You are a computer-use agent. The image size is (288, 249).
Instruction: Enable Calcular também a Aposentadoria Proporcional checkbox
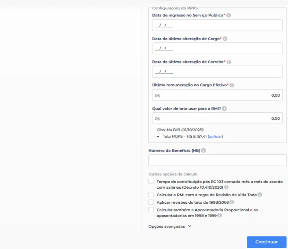click(151, 210)
